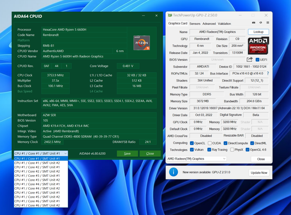291x215 pixels.
Task: Select CPU #1 / Core #2 / SMT Unit #1
Action: pos(41,167)
